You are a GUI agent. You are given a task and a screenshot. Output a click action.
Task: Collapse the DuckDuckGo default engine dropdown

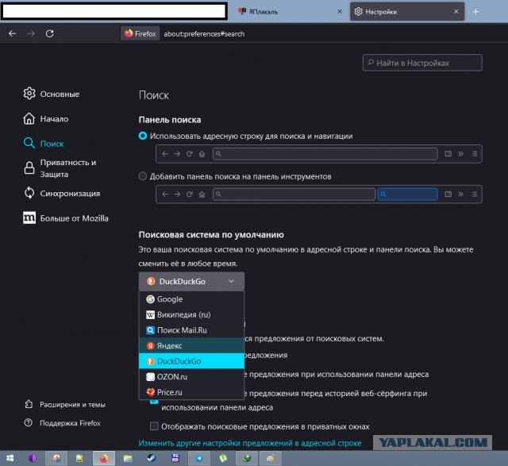coord(191,281)
